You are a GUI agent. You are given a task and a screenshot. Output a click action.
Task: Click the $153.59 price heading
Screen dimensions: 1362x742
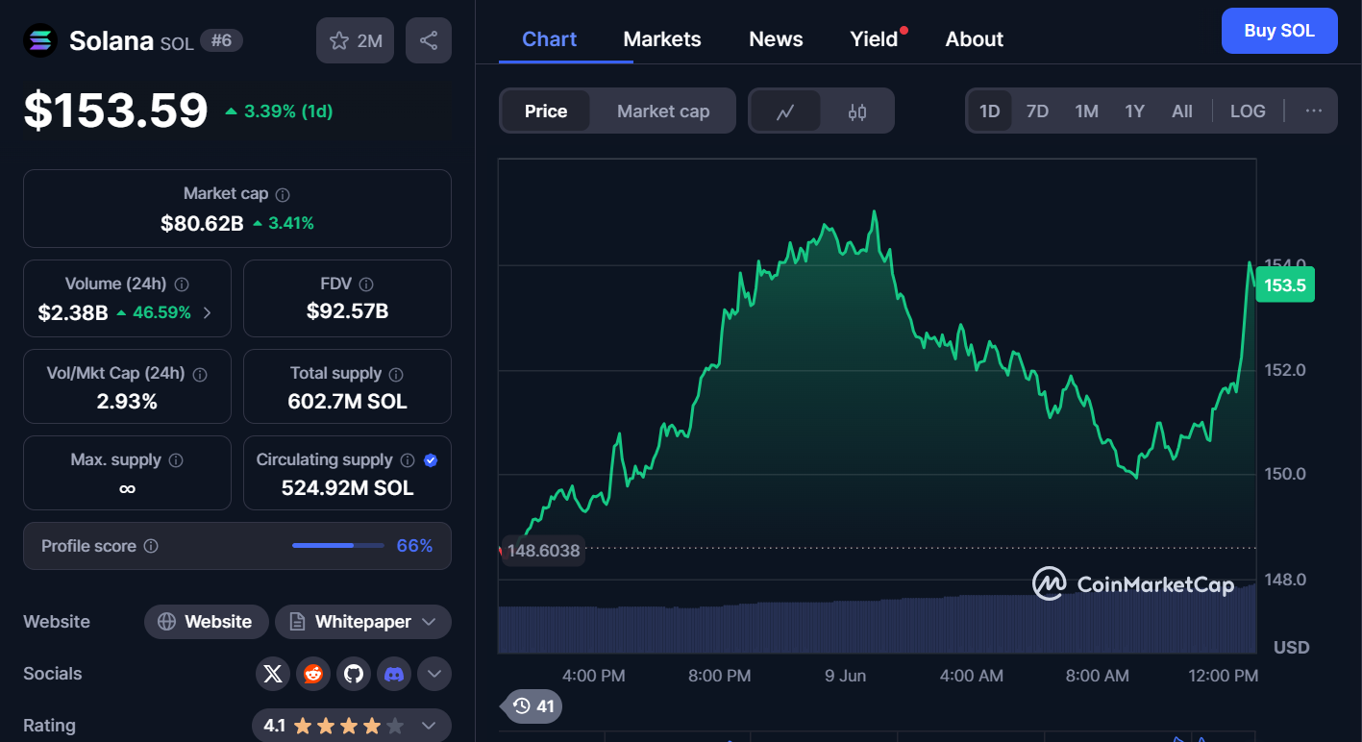(115, 110)
